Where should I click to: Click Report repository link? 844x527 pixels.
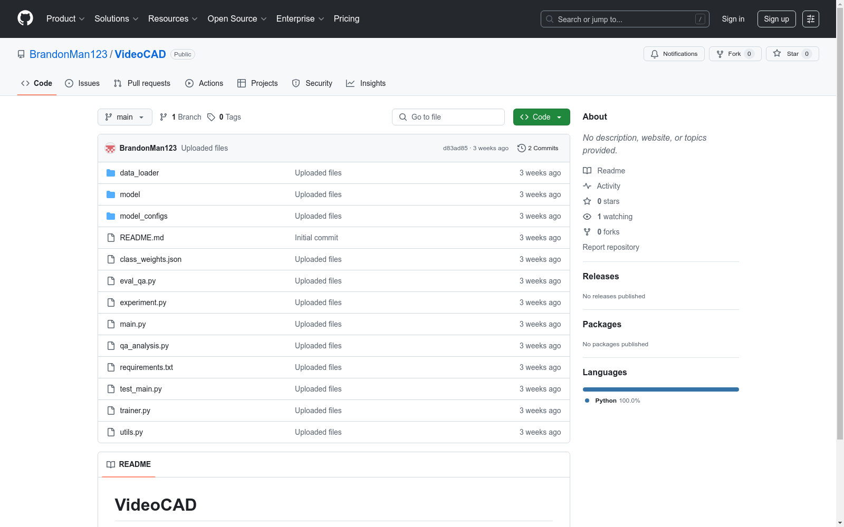(x=611, y=247)
